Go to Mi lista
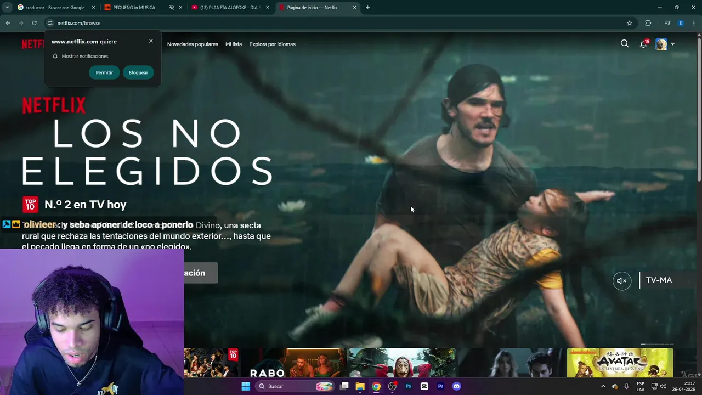Image resolution: width=702 pixels, height=395 pixels. [x=234, y=44]
